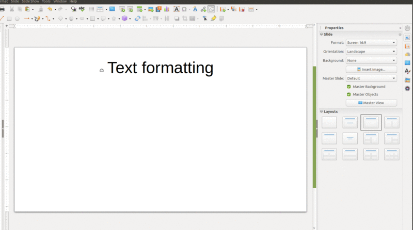Toggle the Show Draw Functions icon

coord(211,9)
